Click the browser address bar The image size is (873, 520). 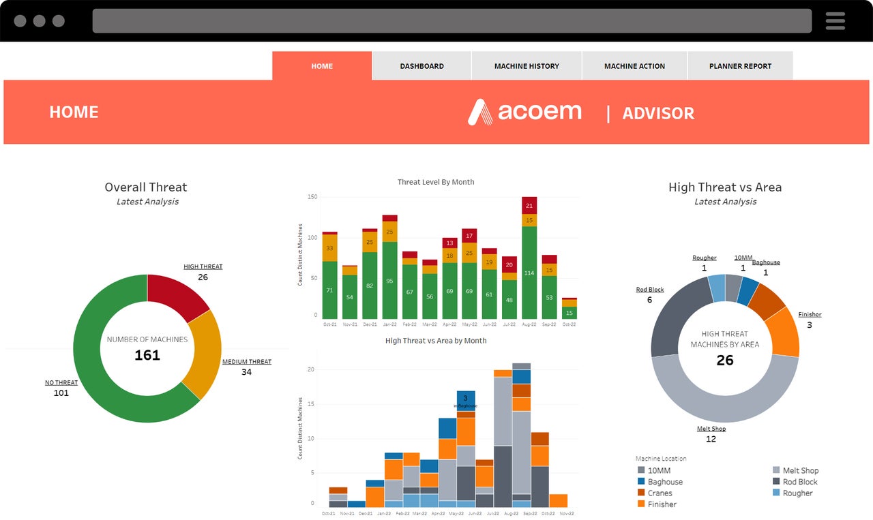[452, 21]
